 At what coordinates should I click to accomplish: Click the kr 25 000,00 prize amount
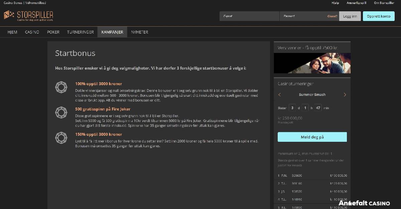coord(339,183)
